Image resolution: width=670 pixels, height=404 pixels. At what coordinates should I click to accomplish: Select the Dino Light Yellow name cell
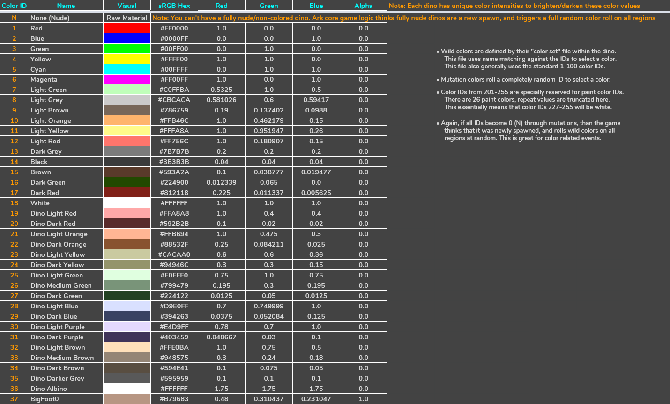pyautogui.click(x=66, y=255)
